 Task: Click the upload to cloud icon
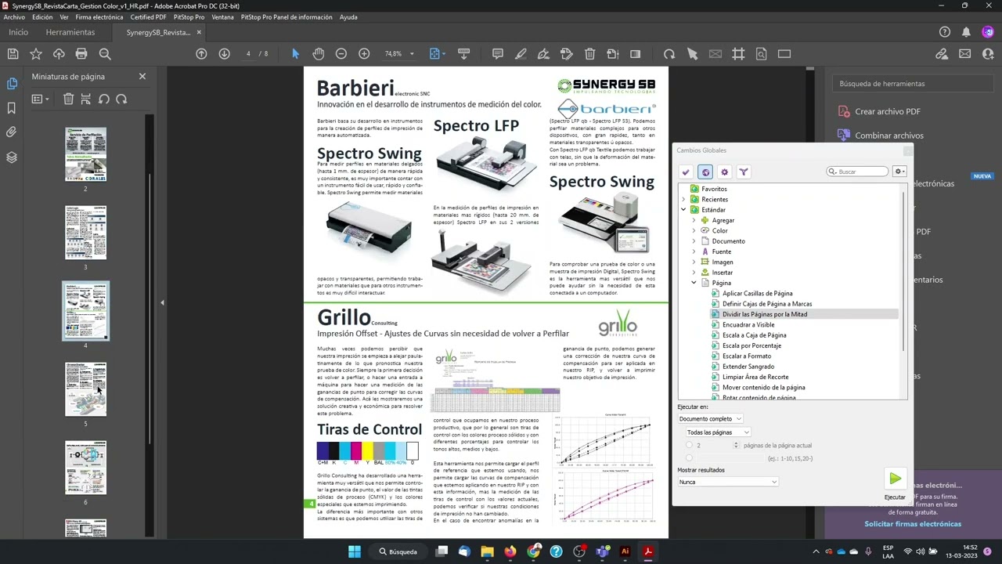click(x=59, y=54)
